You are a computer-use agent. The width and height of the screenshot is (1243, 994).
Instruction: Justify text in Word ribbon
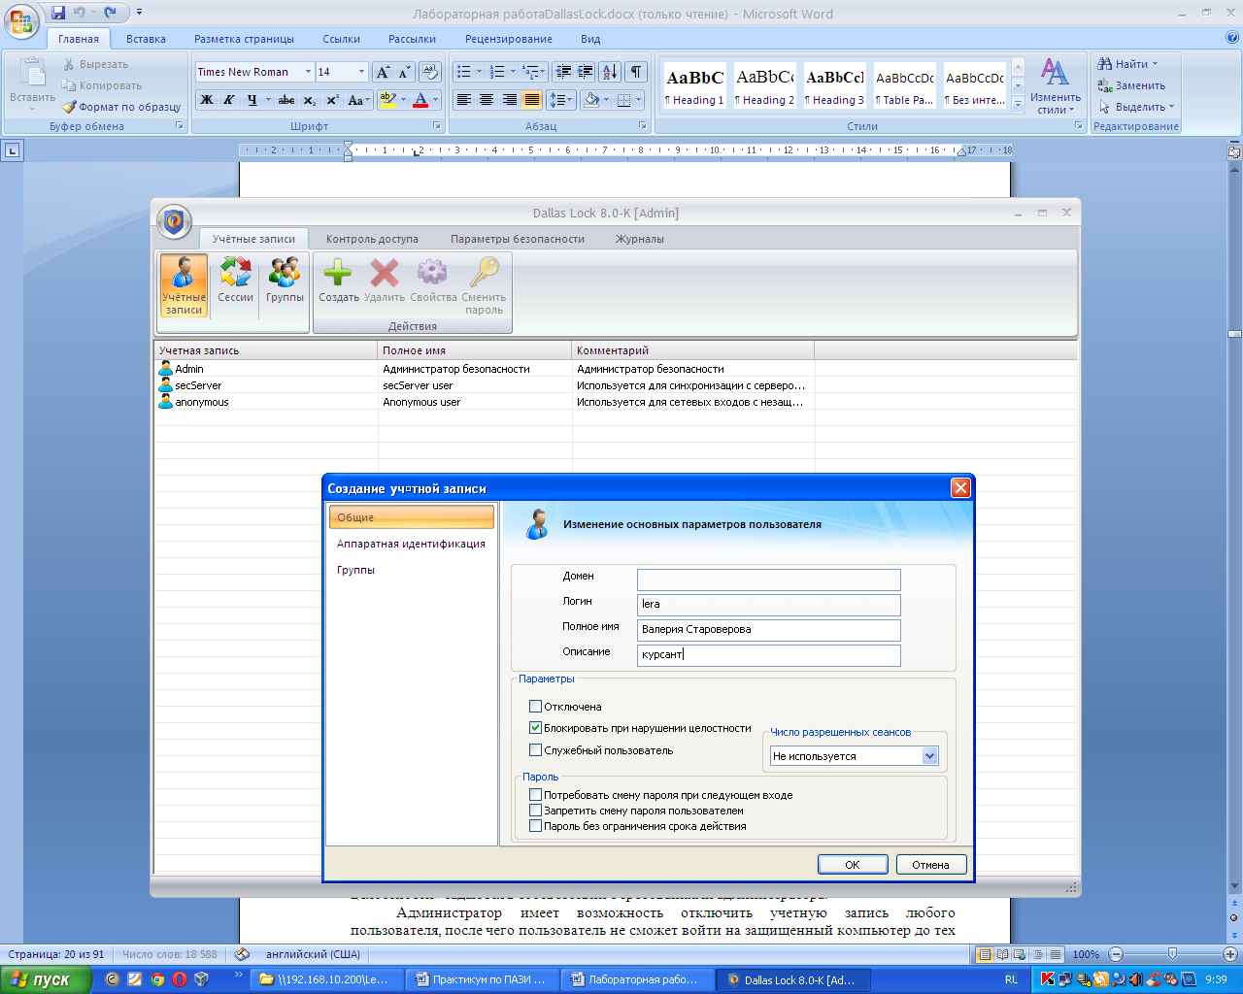532,100
